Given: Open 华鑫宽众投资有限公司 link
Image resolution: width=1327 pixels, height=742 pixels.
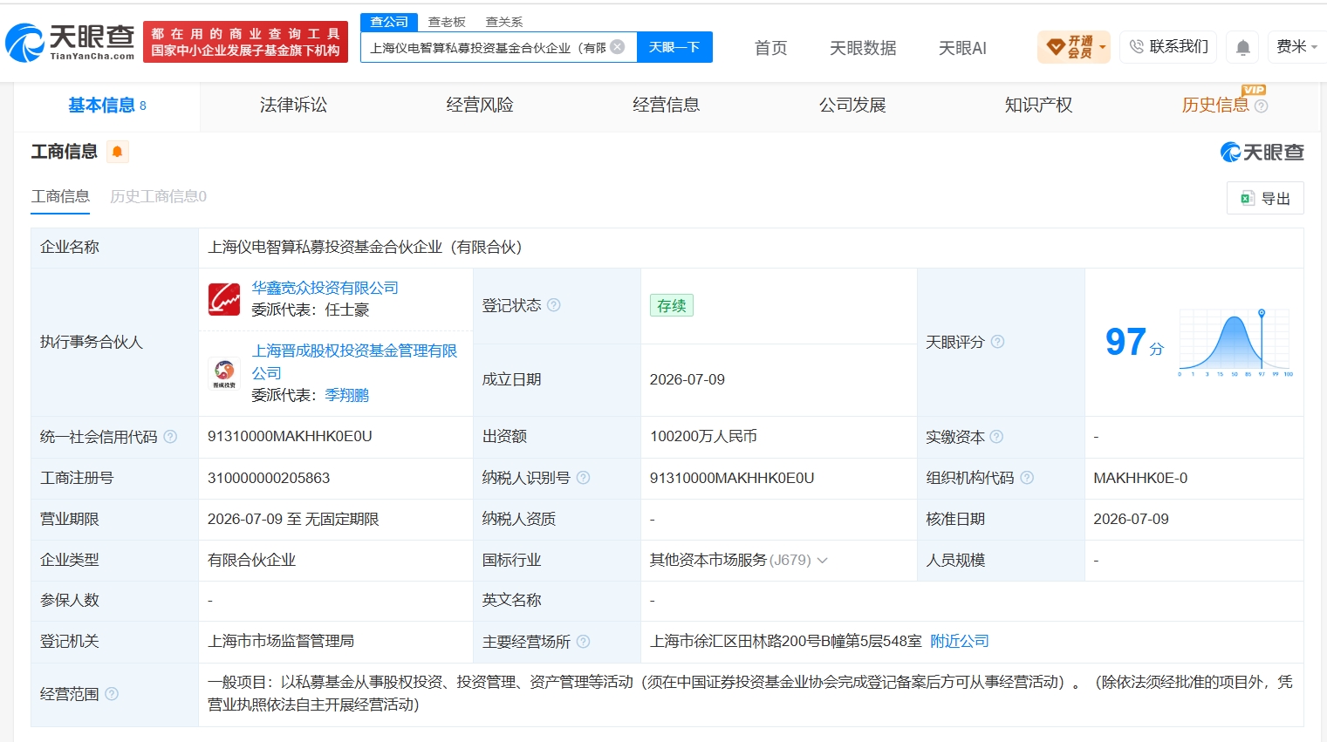Looking at the screenshot, I should click(x=325, y=288).
